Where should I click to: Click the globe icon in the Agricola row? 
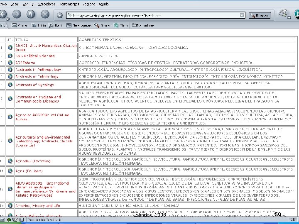[10, 117]
